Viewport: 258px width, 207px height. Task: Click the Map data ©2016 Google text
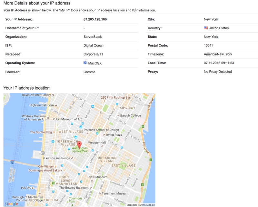click(141, 205)
